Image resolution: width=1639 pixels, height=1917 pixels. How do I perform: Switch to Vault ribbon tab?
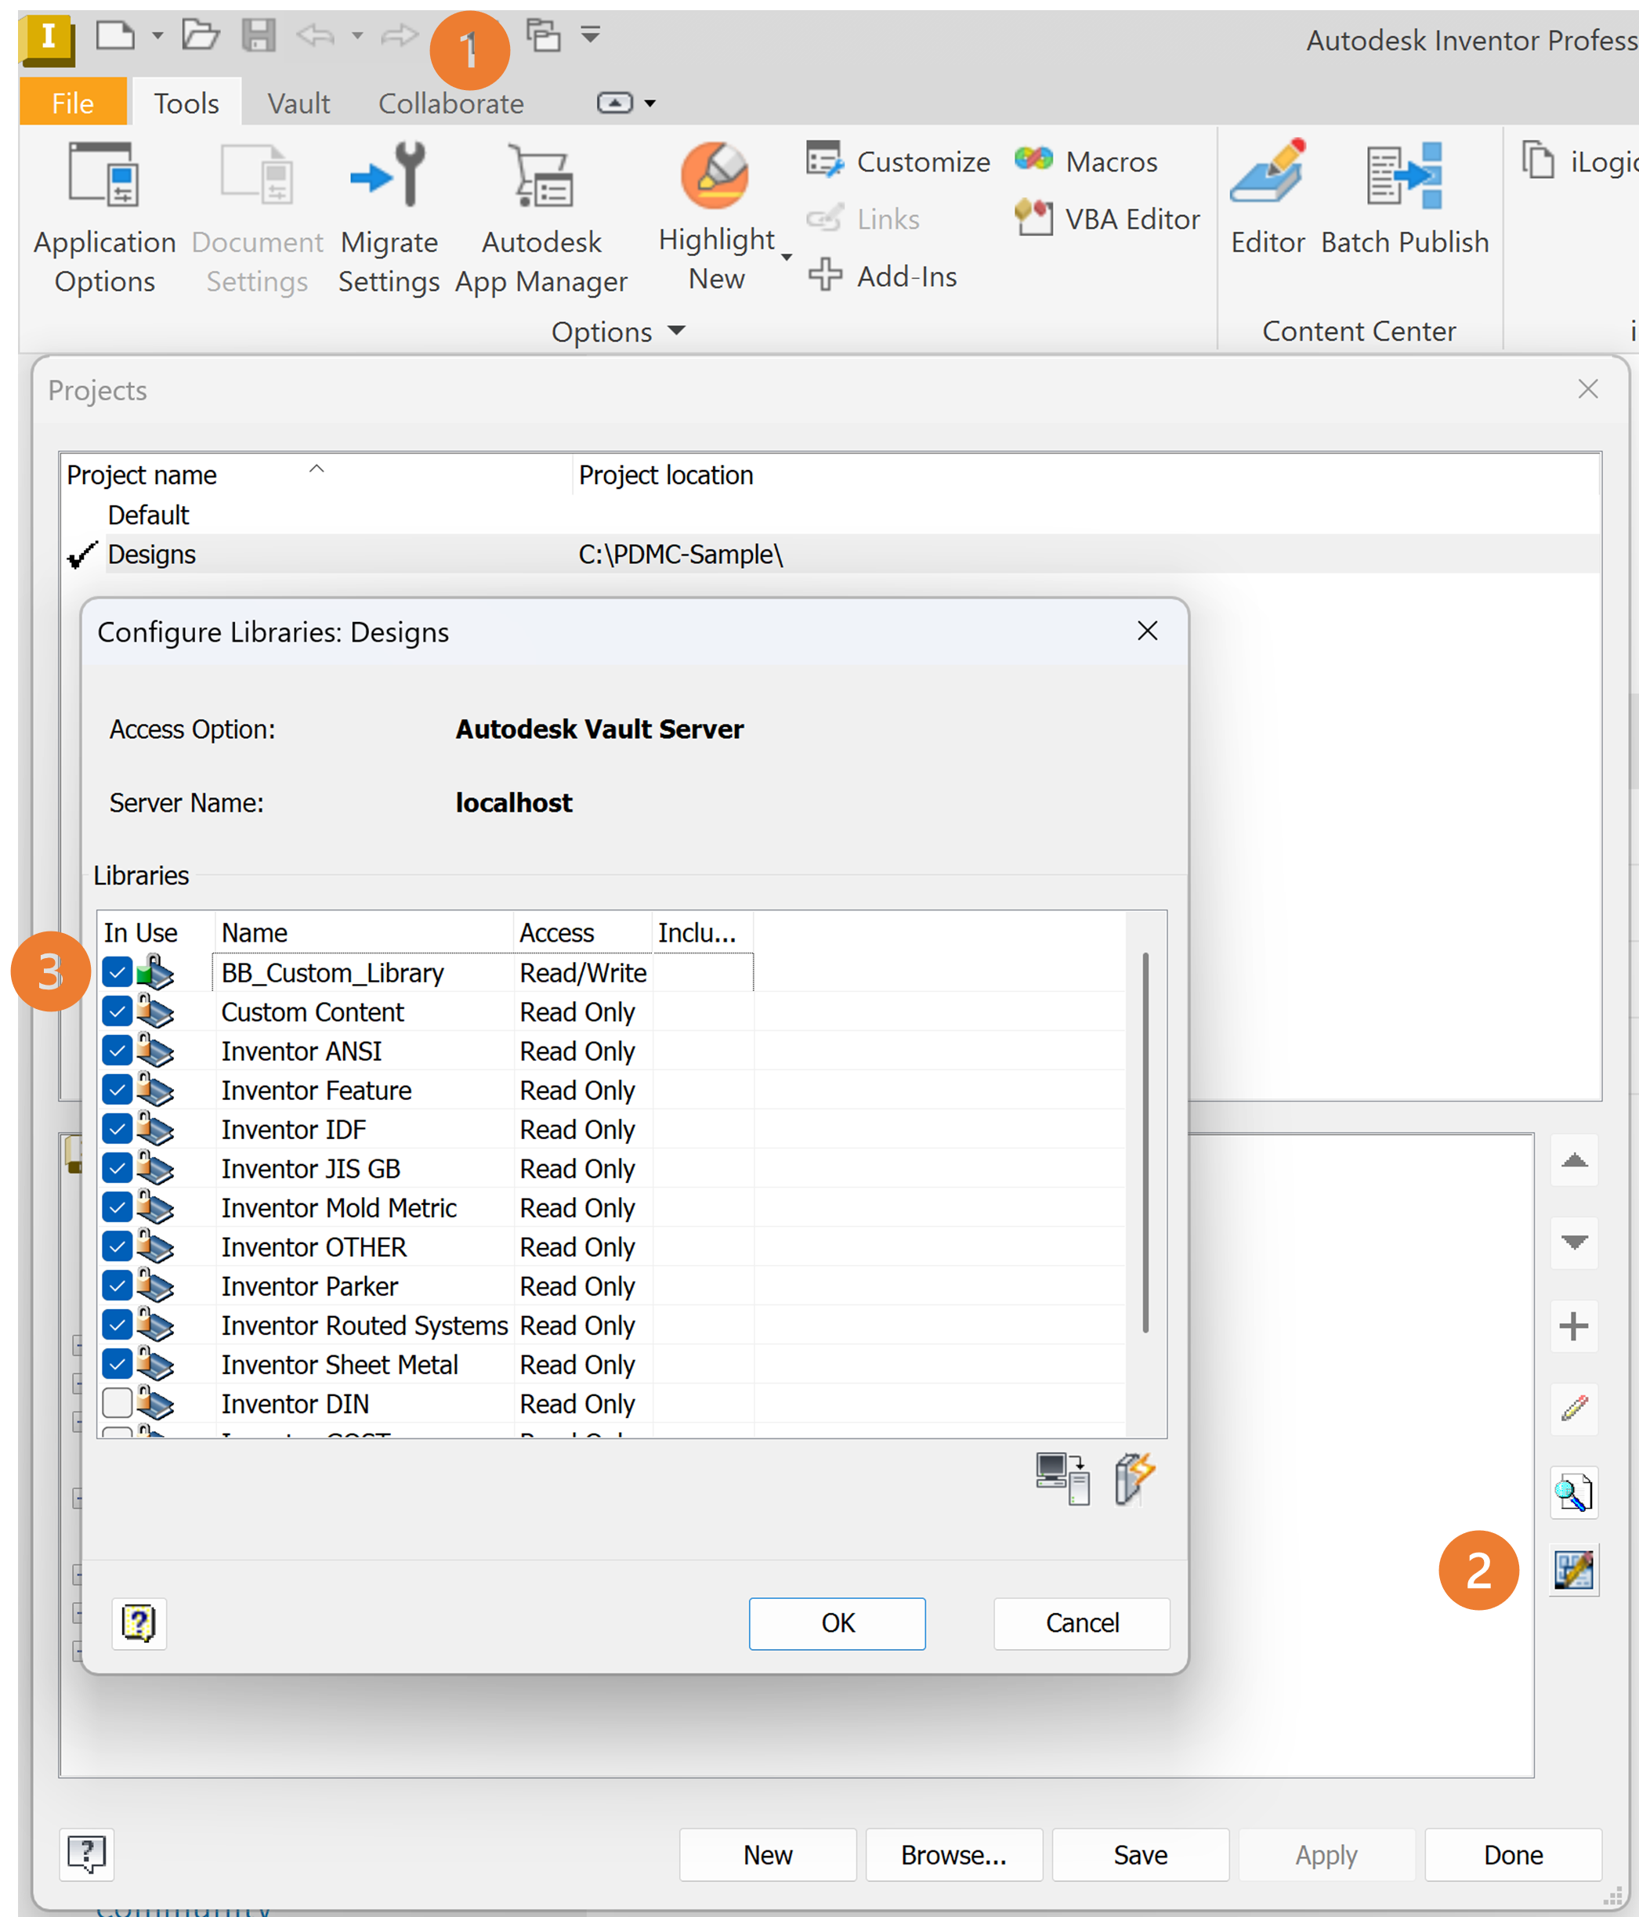tap(298, 103)
